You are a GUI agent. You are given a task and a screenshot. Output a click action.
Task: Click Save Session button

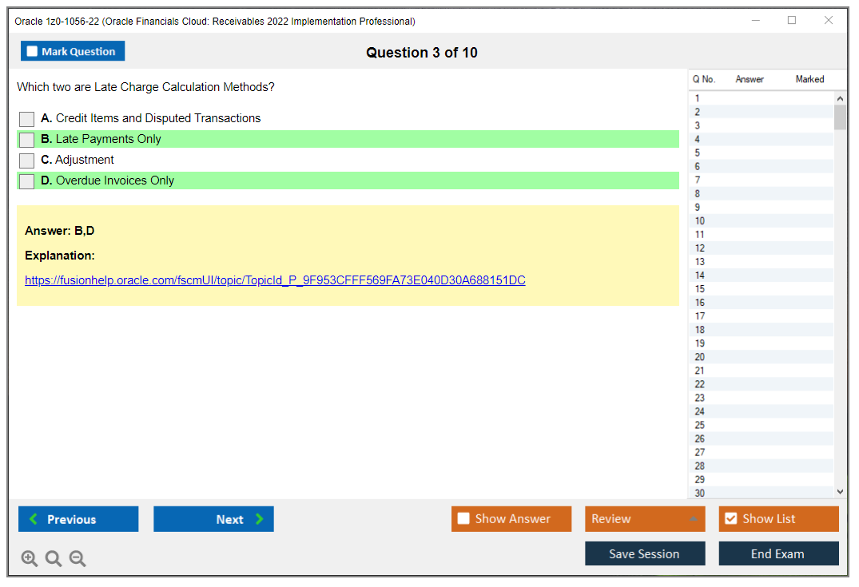[x=645, y=553]
